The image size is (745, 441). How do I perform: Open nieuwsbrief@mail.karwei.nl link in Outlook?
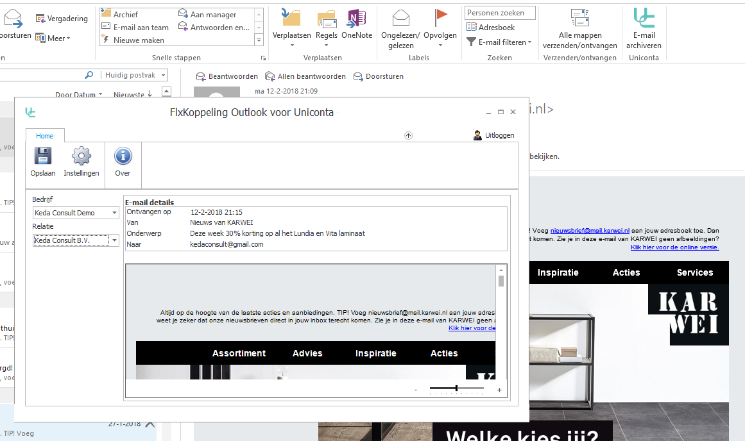[x=590, y=231]
